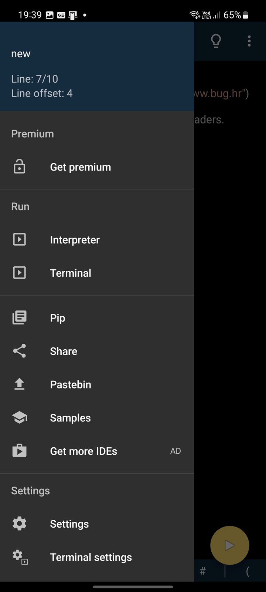Tap the Settings gear icon
The image size is (266, 592).
[x=19, y=524]
